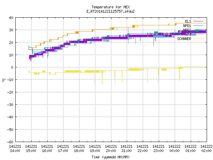213x160 pixels.
Task: Click the NPD2 legend label
Action: (x=187, y=30)
